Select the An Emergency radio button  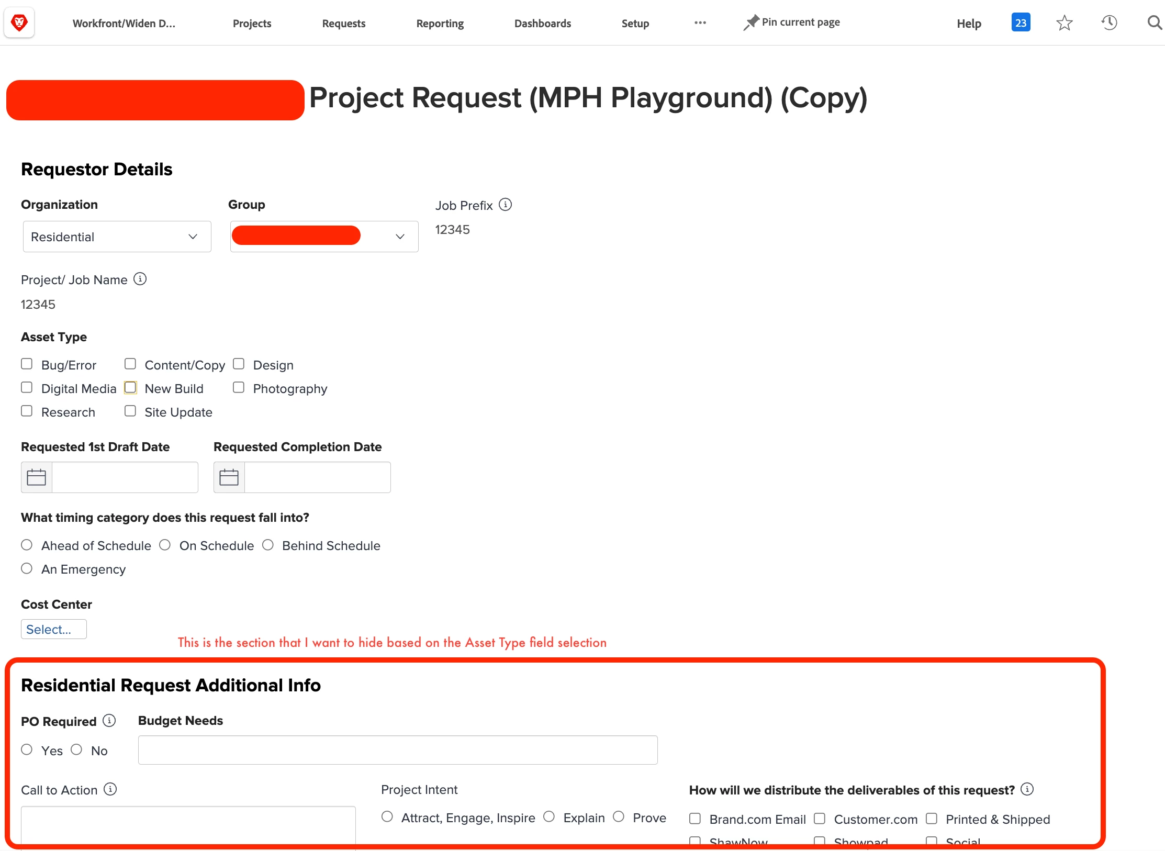click(x=27, y=568)
